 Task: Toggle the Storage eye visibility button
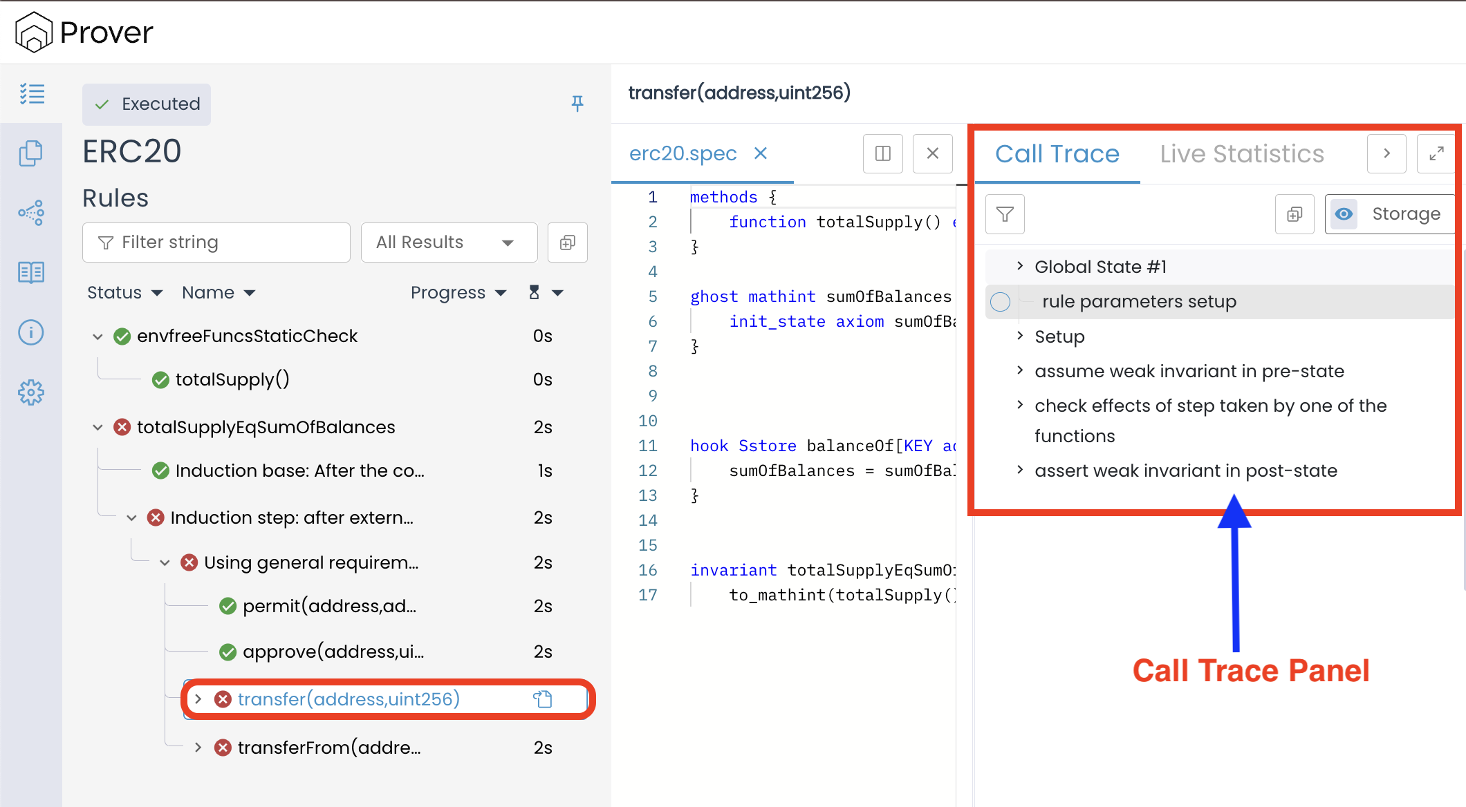coord(1344,214)
